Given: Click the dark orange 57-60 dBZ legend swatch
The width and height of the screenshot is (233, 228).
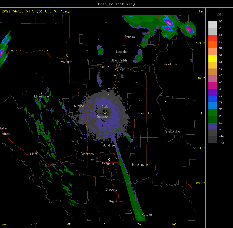Looking at the screenshot, I should tap(212, 45).
